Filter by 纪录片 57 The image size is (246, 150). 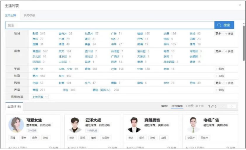(92, 34)
